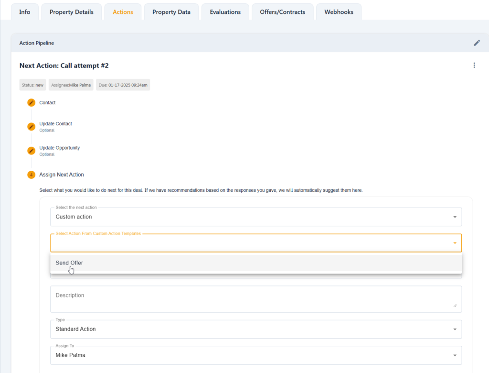
Task: Switch to the Offers/Contracts tab
Action: 282,12
